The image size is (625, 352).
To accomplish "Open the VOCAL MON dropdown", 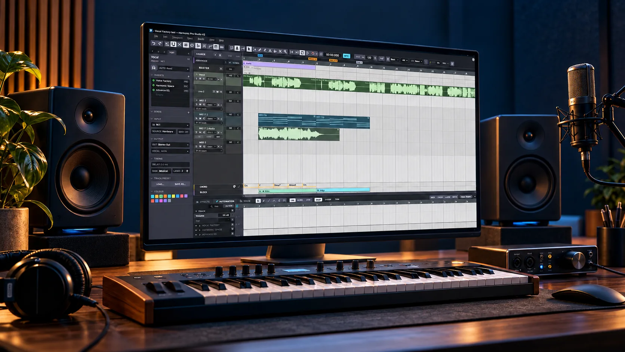I will click(170, 151).
